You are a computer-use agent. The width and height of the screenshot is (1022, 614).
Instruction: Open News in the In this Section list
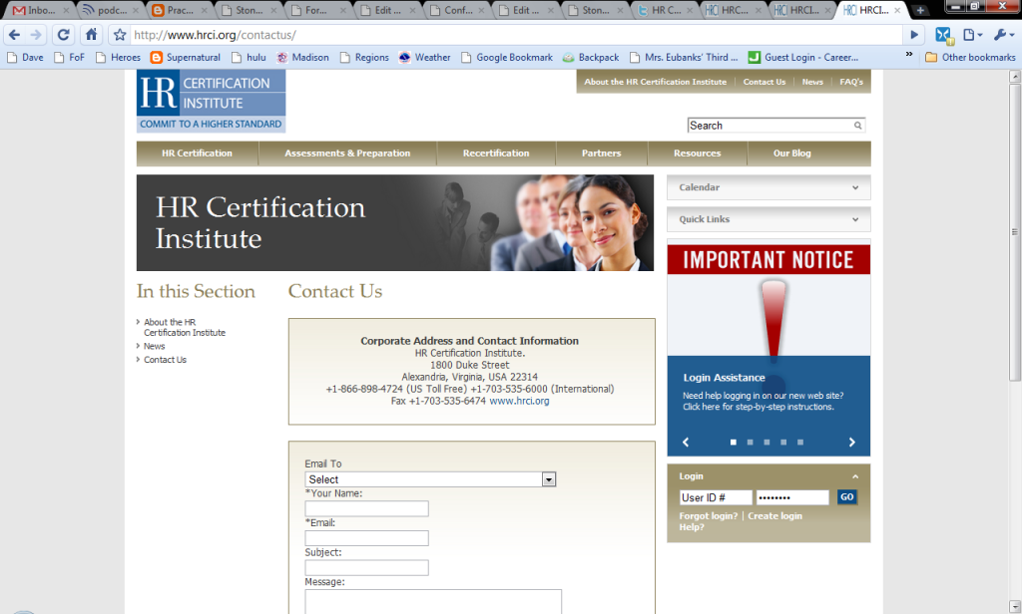click(155, 347)
